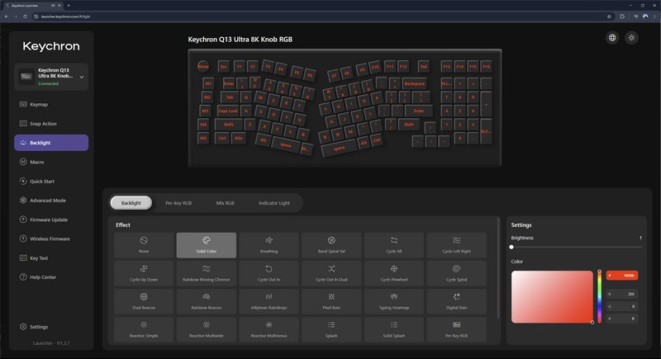Select the Solid Color effect
The width and height of the screenshot is (661, 359).
click(206, 245)
